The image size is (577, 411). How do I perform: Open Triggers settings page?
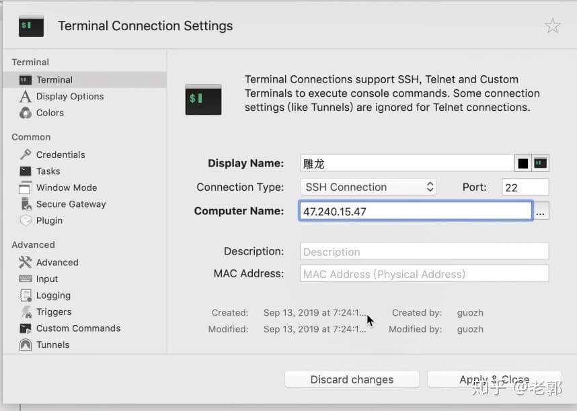(53, 312)
